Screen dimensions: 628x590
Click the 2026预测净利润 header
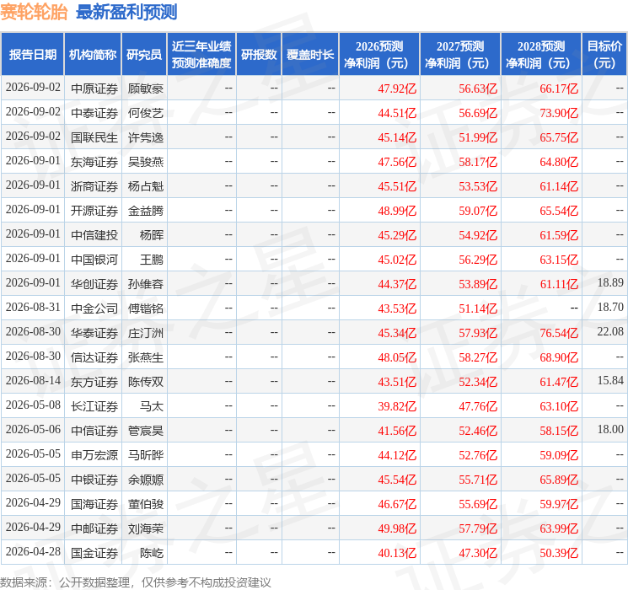click(x=379, y=54)
